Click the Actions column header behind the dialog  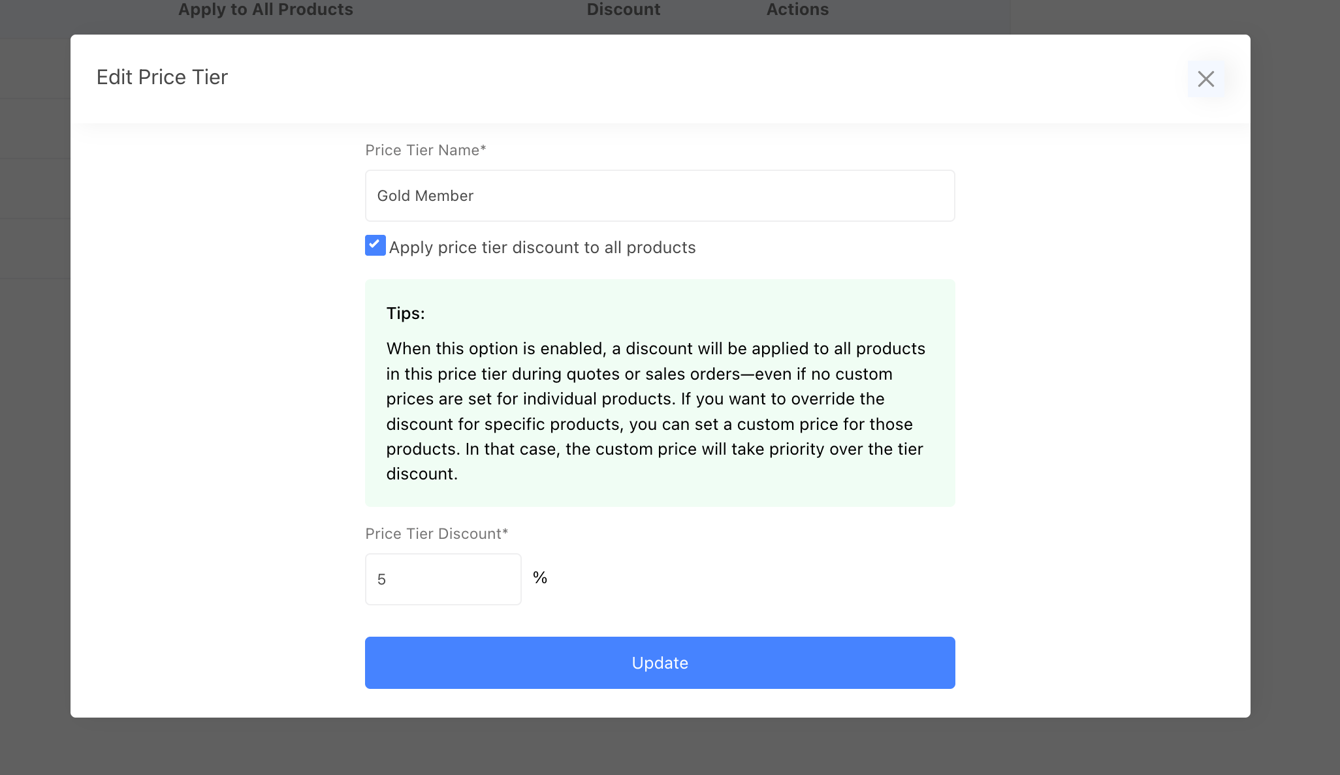[797, 10]
